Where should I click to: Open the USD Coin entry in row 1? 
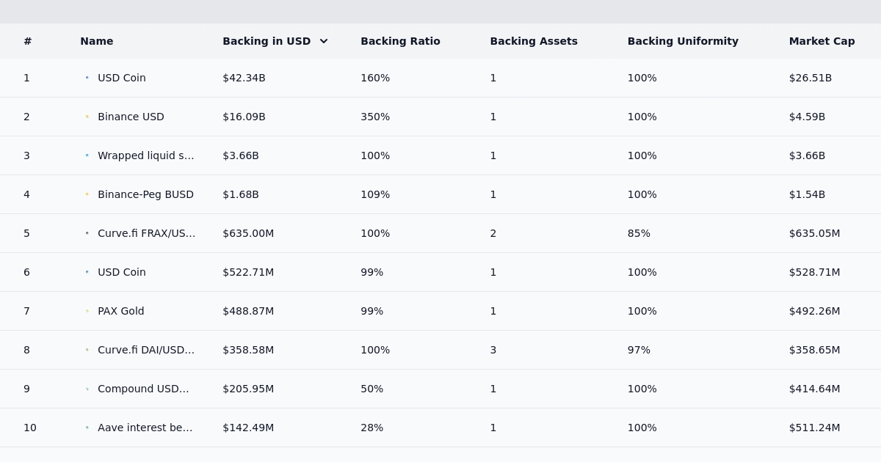(122, 77)
